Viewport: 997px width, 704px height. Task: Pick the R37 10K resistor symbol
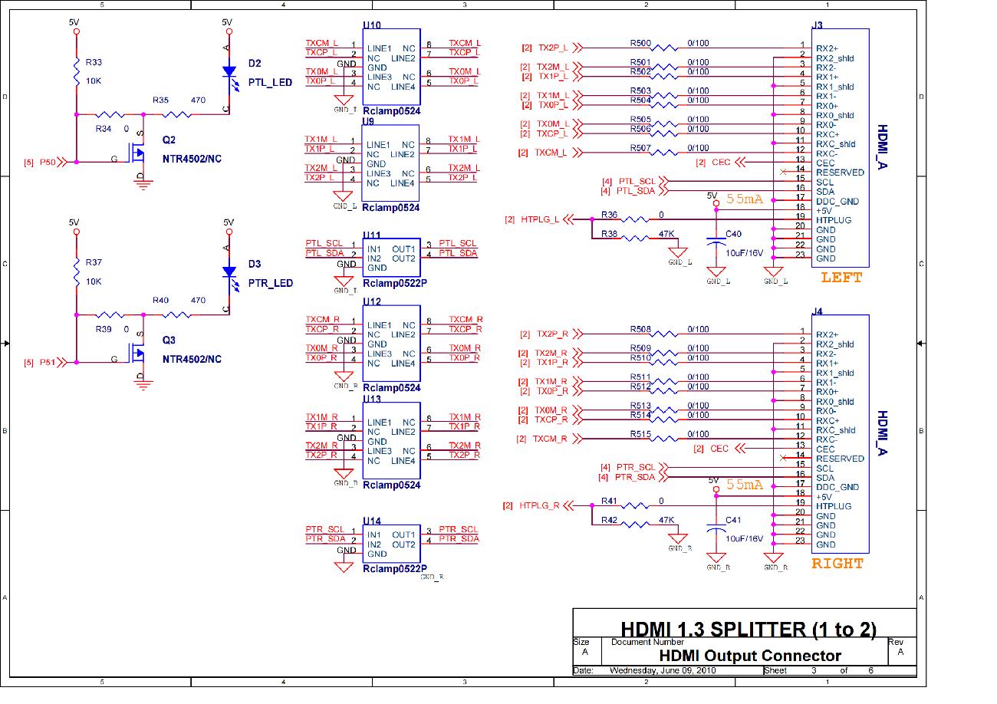coord(76,271)
